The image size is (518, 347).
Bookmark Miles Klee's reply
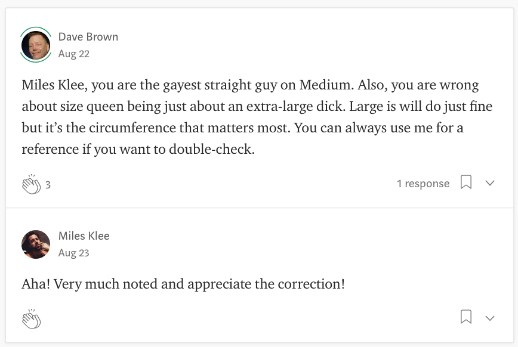(466, 317)
